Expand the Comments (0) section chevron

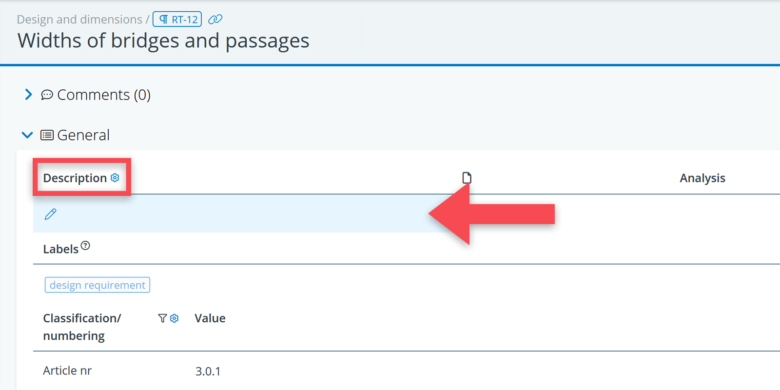tap(28, 95)
